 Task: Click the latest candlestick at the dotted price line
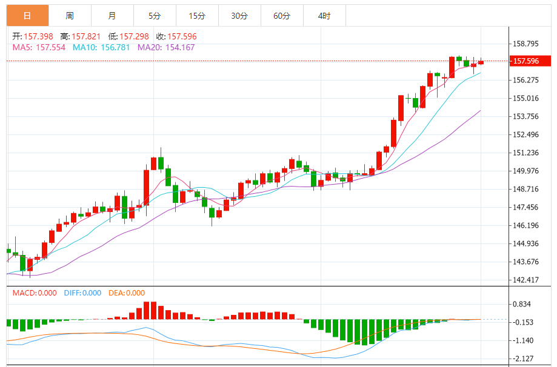click(x=481, y=62)
